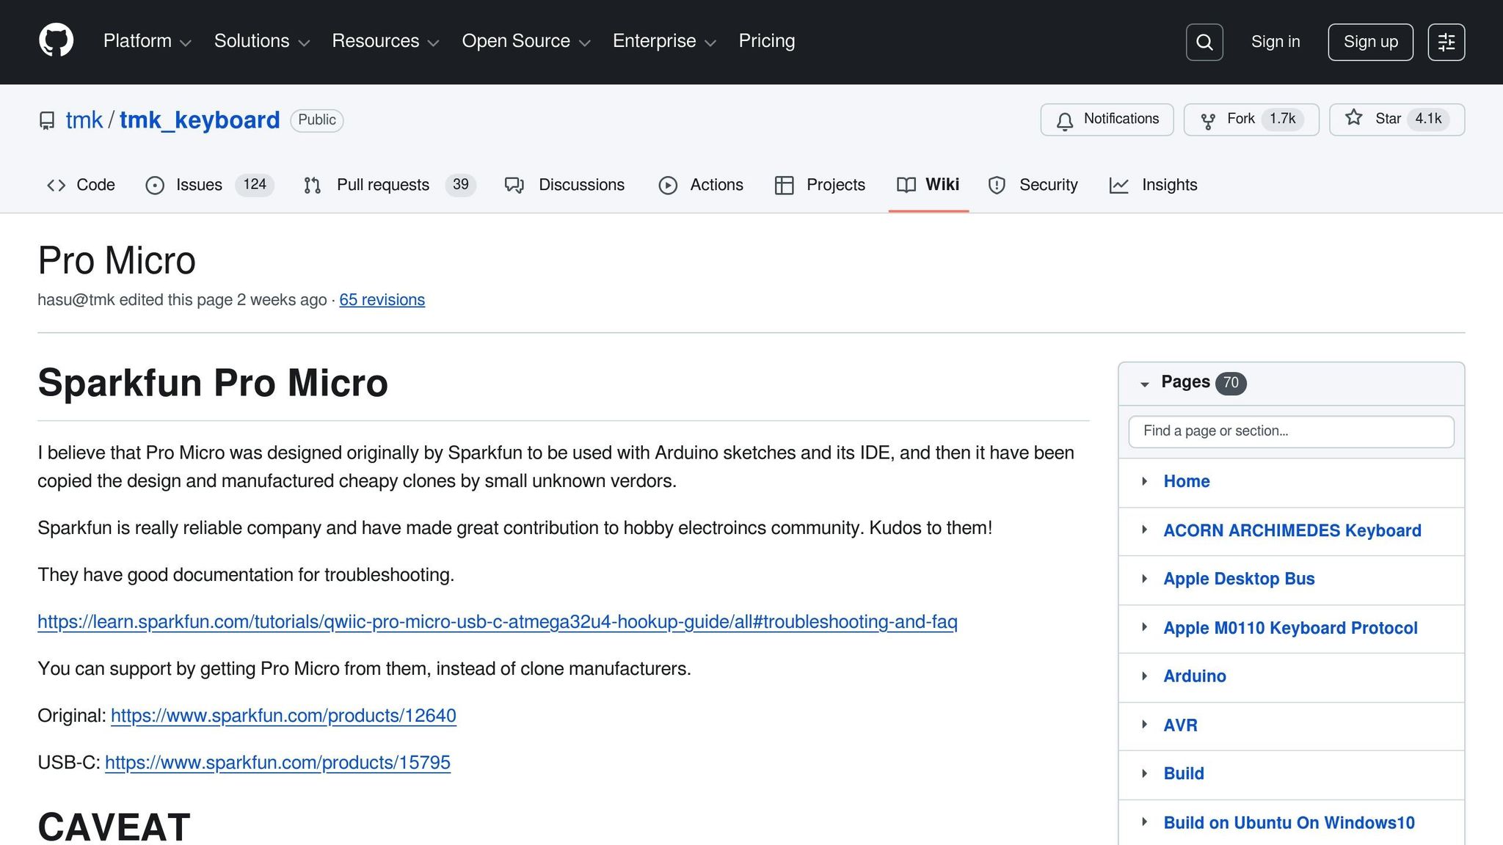
Task: Click the Pull requests icon
Action: coord(313,186)
